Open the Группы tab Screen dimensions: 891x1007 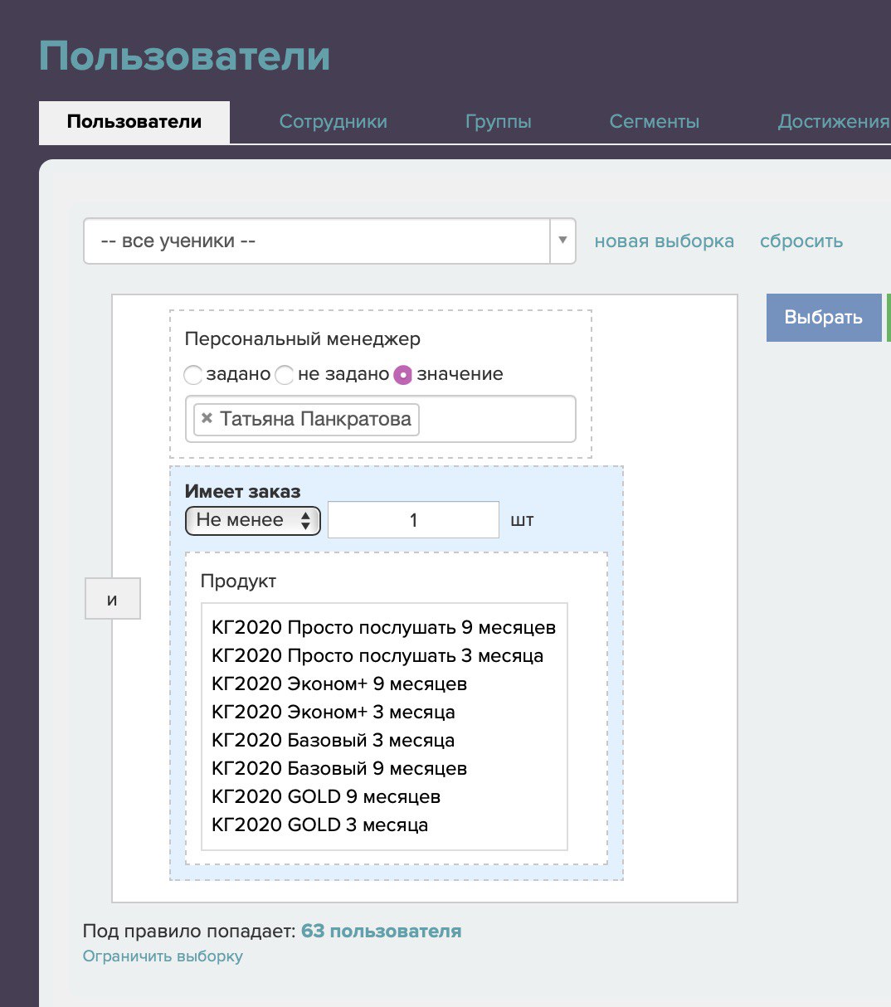point(499,122)
